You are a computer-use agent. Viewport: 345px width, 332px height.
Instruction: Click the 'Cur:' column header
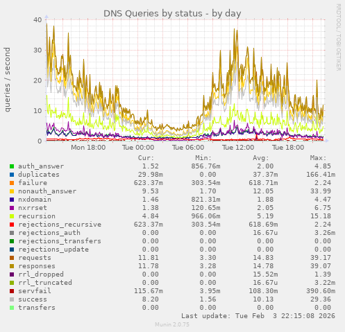point(146,158)
